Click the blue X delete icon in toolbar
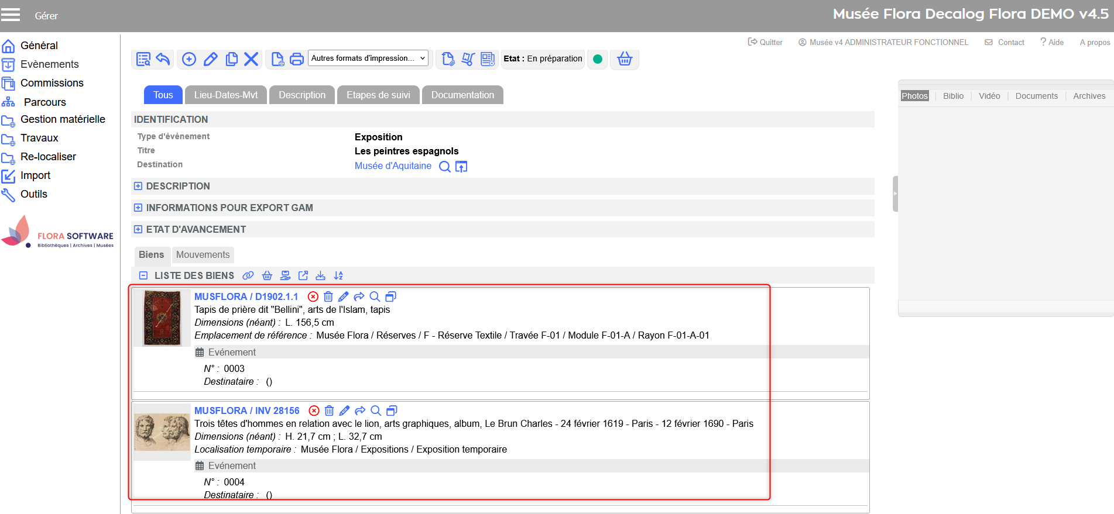Screen dimensions: 1114x514 tap(251, 59)
